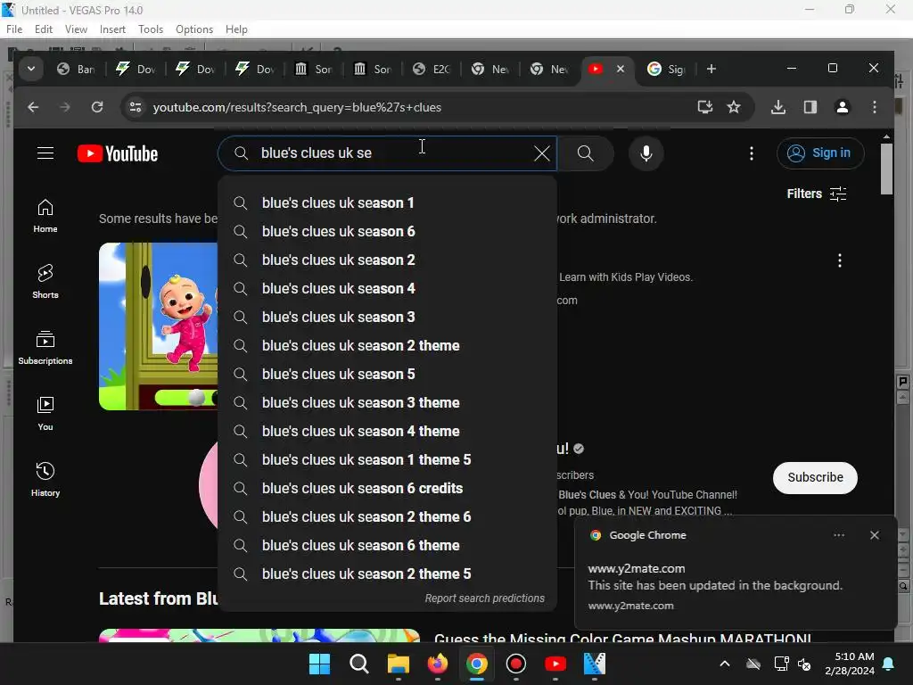
Task: Go back in Chrome browser
Action: tap(33, 107)
